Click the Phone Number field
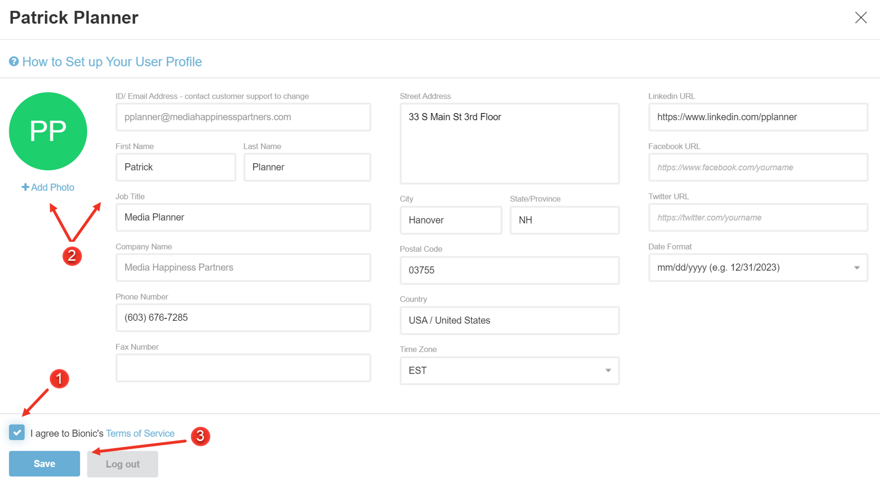 243,318
